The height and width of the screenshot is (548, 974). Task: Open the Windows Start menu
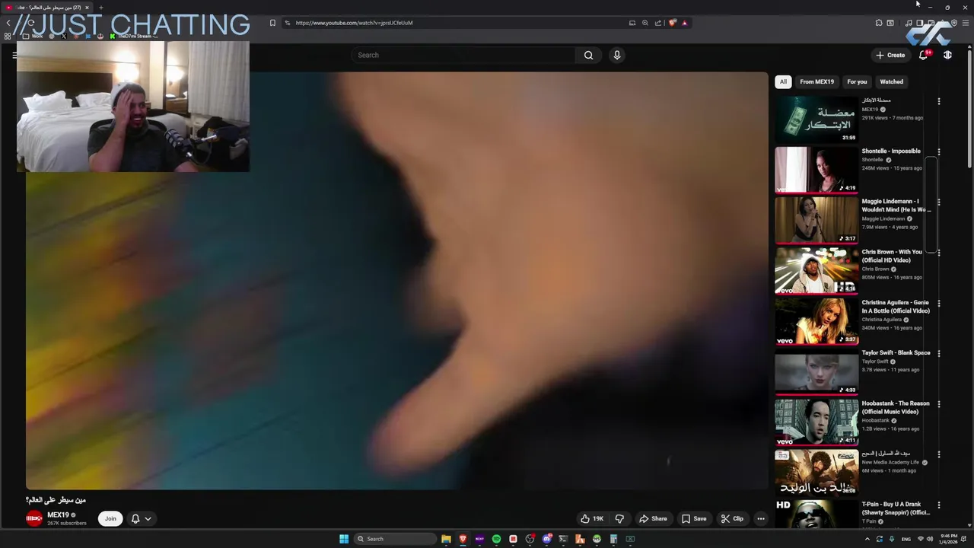344,539
